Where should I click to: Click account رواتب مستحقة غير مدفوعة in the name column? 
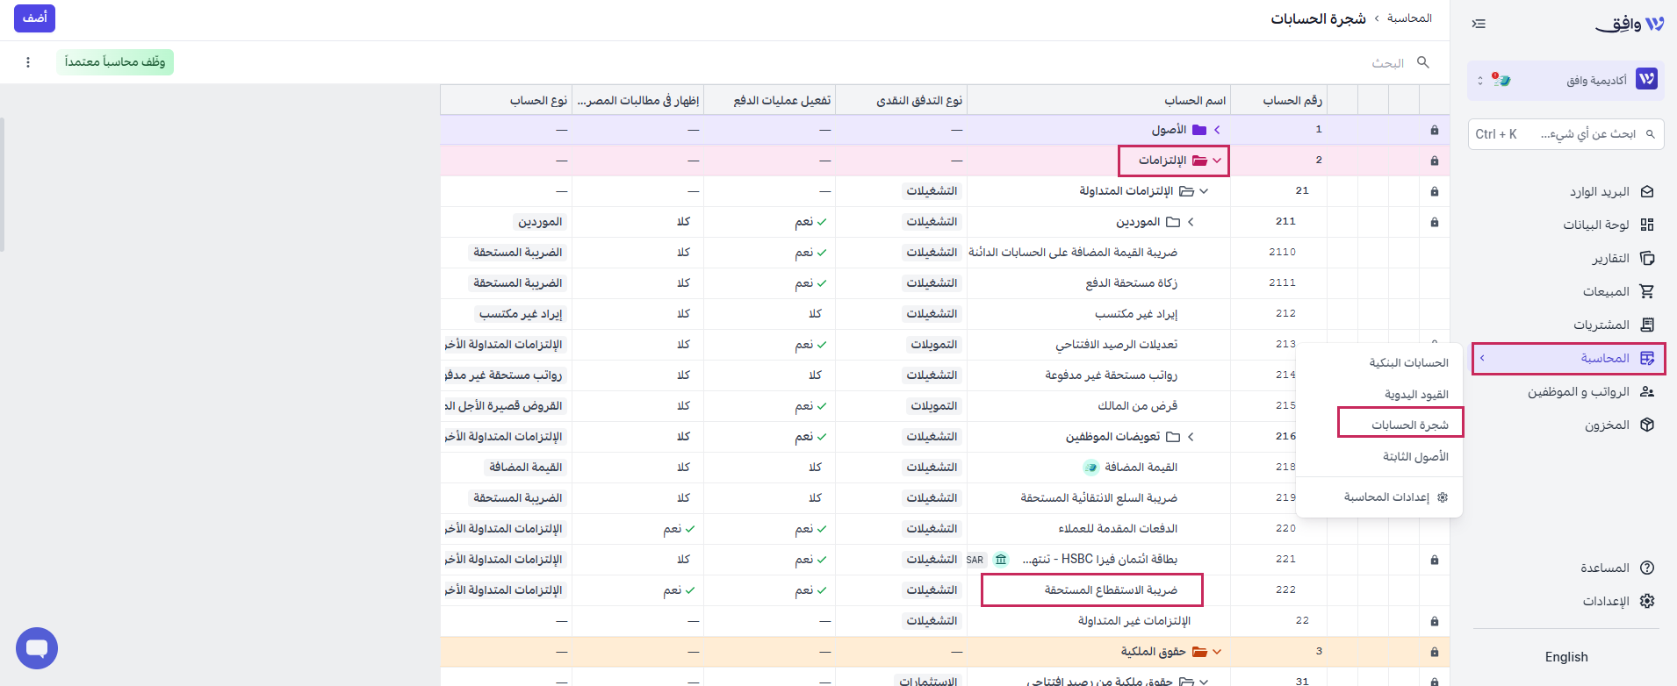coord(1112,375)
